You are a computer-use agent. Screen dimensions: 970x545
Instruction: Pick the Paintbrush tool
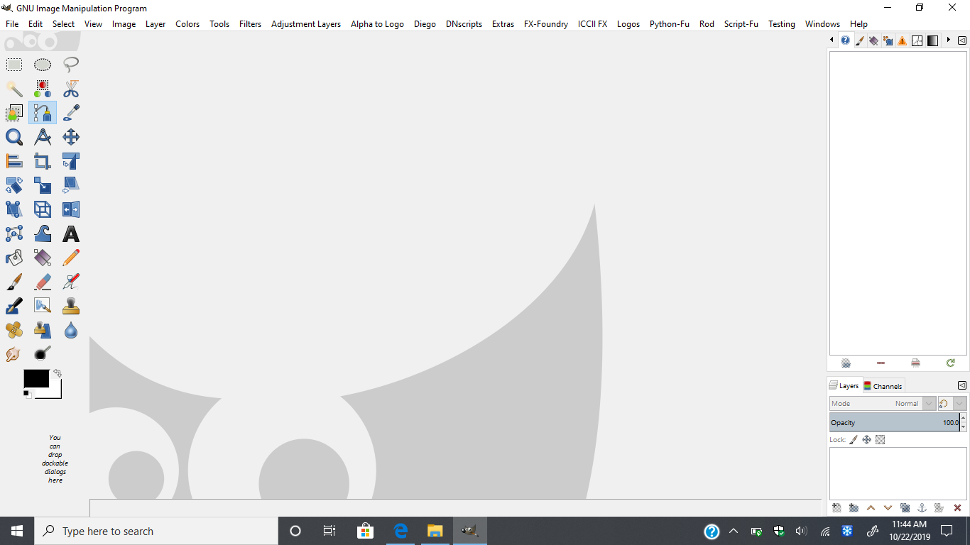tap(14, 282)
